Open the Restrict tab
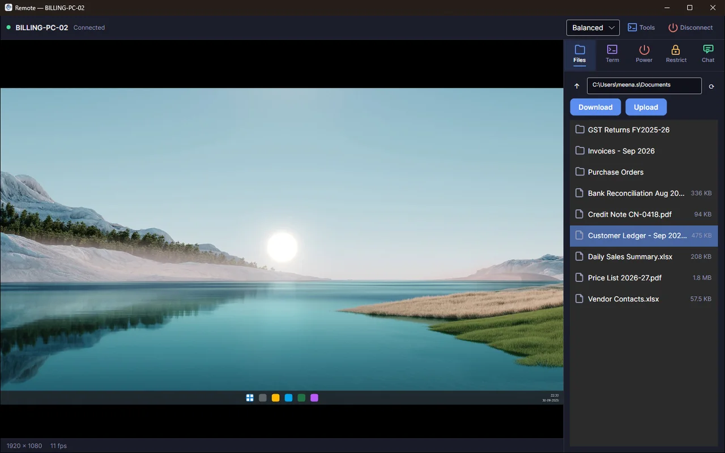 [x=676, y=54]
